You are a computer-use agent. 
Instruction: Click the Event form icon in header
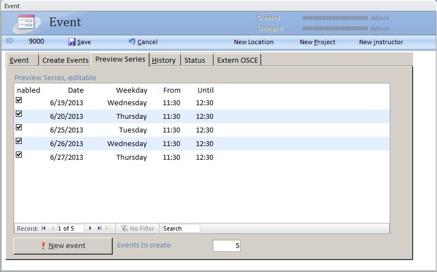[x=26, y=22]
